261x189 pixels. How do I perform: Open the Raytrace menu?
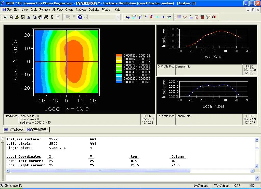(45, 10)
